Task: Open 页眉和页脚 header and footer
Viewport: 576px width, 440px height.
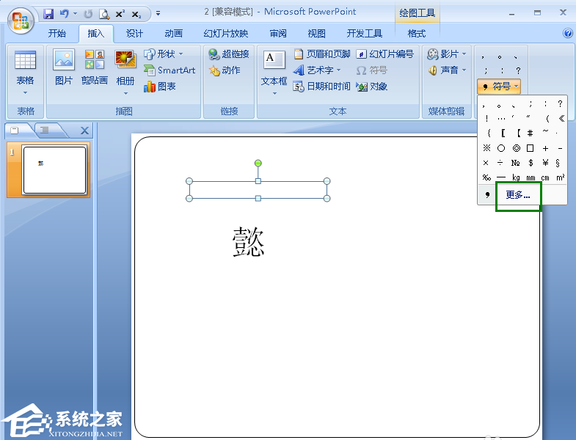Action: point(321,54)
